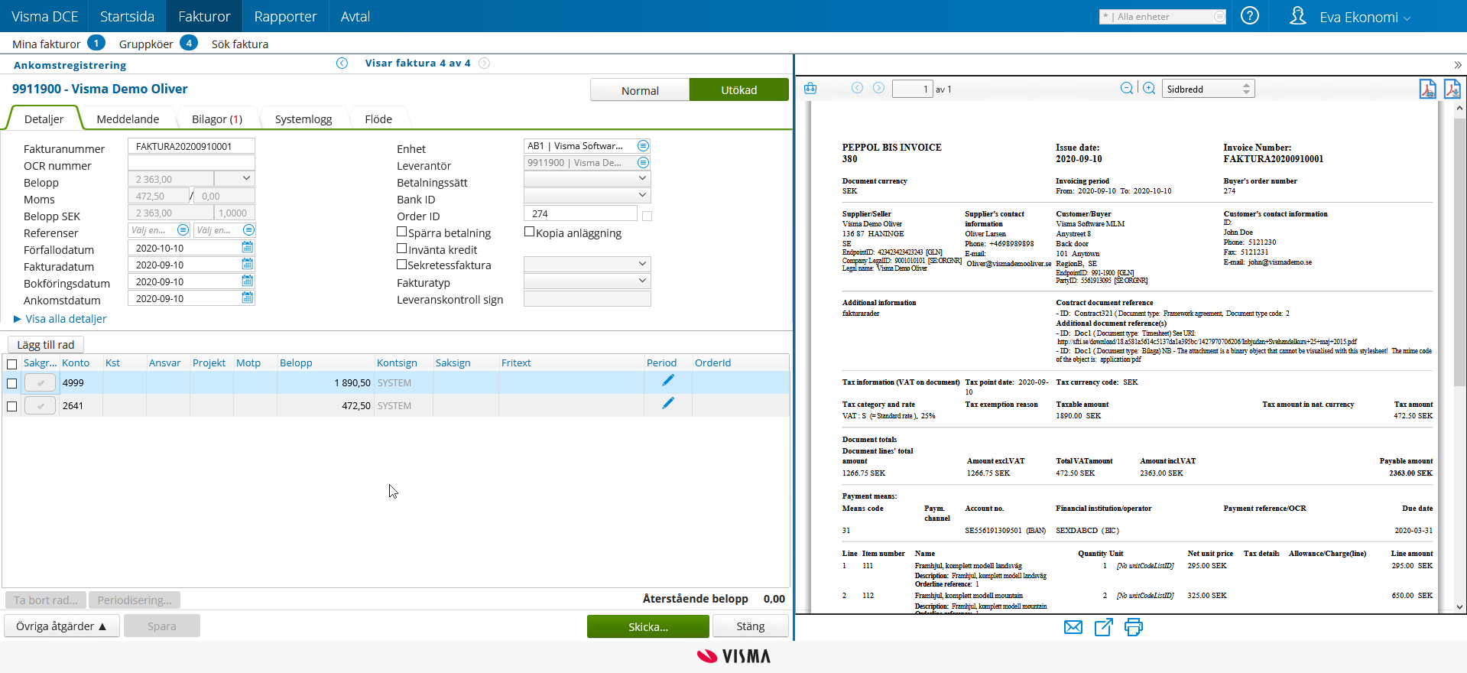Open Avtal menu
The image size is (1467, 673).
coord(355,16)
